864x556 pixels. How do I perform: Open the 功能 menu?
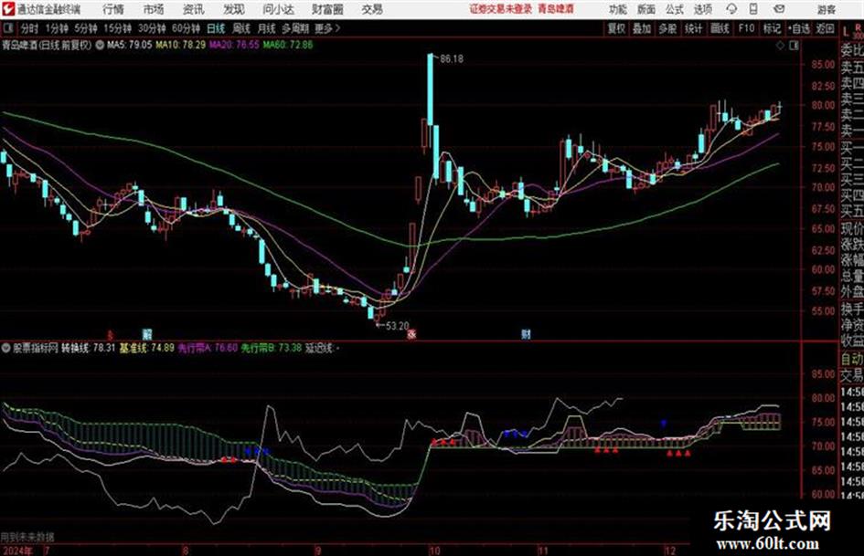618,9
